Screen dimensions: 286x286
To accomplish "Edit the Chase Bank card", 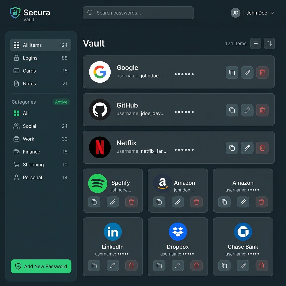I will 243,265.
